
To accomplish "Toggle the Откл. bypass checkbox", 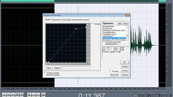I will 111,71.
